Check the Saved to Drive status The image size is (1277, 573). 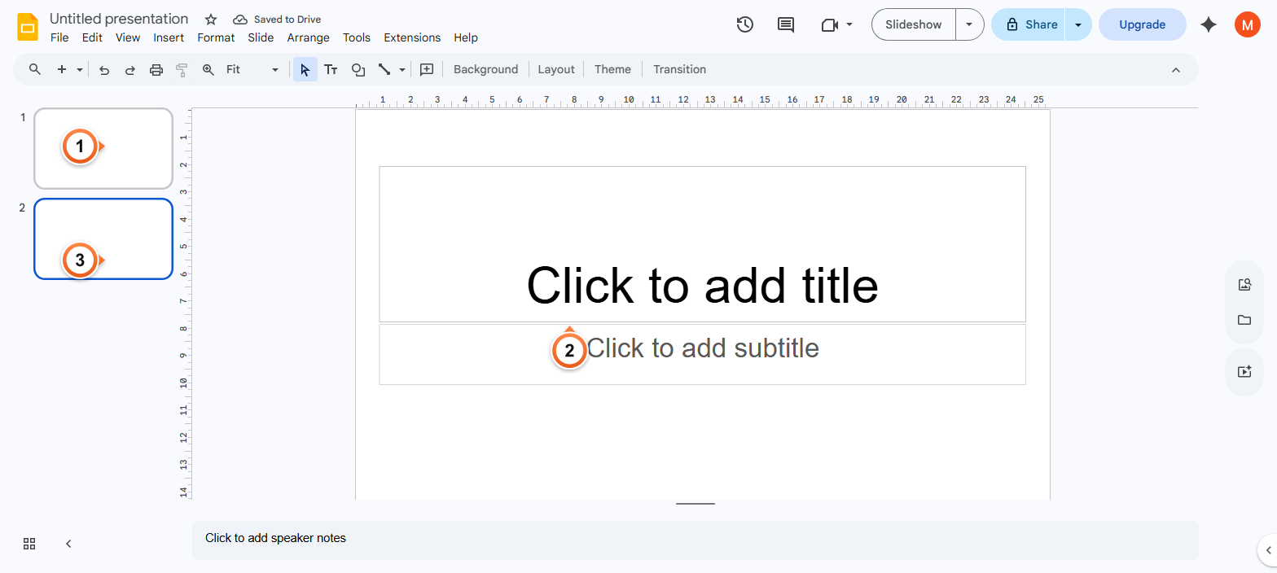click(x=277, y=20)
